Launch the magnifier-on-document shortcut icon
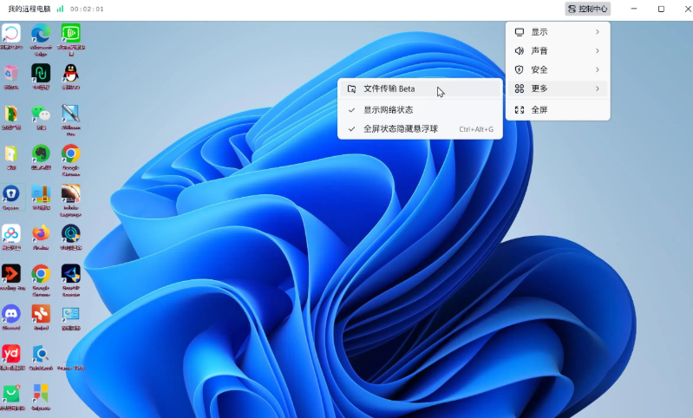Viewport: 693px width, 418px height. click(41, 354)
